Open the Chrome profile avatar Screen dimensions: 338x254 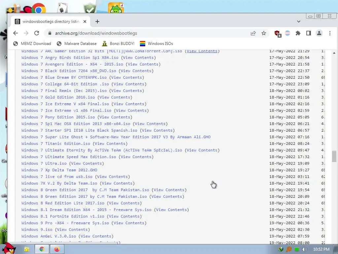point(319,33)
